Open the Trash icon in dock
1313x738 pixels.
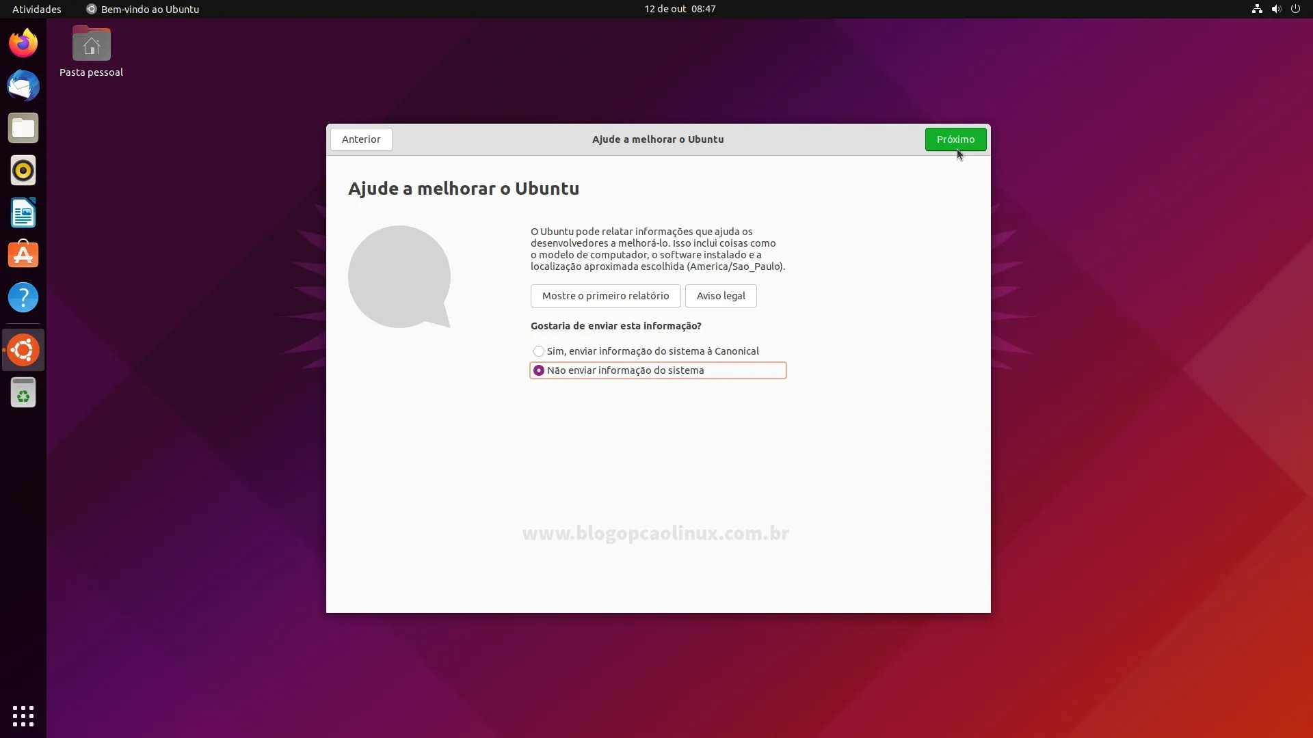coord(23,392)
